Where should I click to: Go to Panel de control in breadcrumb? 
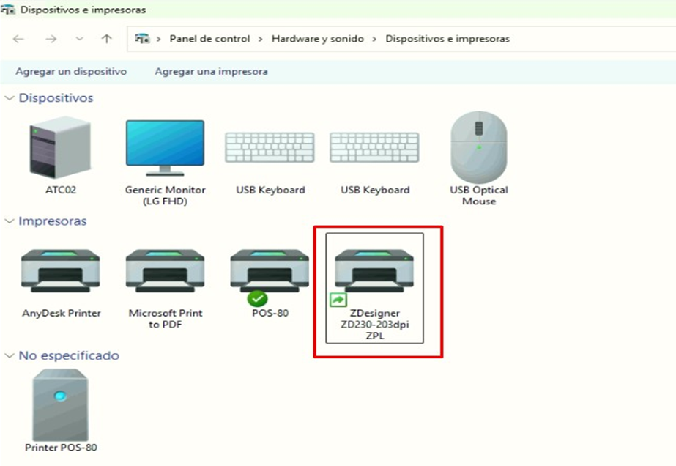pyautogui.click(x=209, y=39)
